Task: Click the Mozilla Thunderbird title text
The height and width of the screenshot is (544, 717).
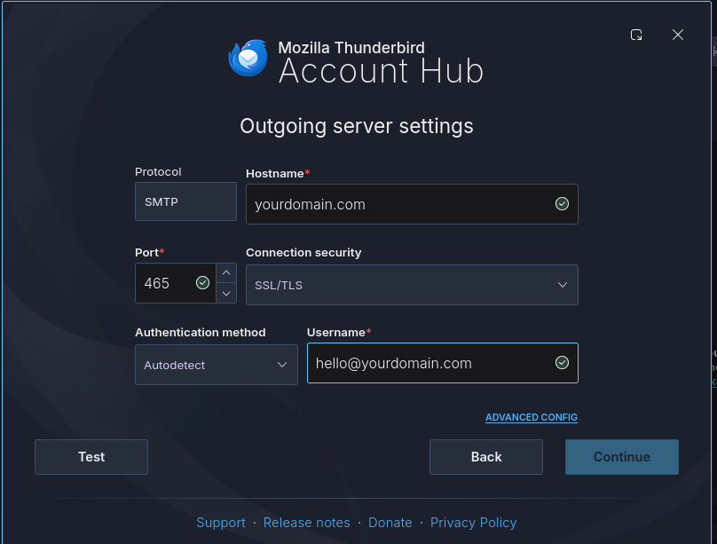Action: [x=351, y=48]
